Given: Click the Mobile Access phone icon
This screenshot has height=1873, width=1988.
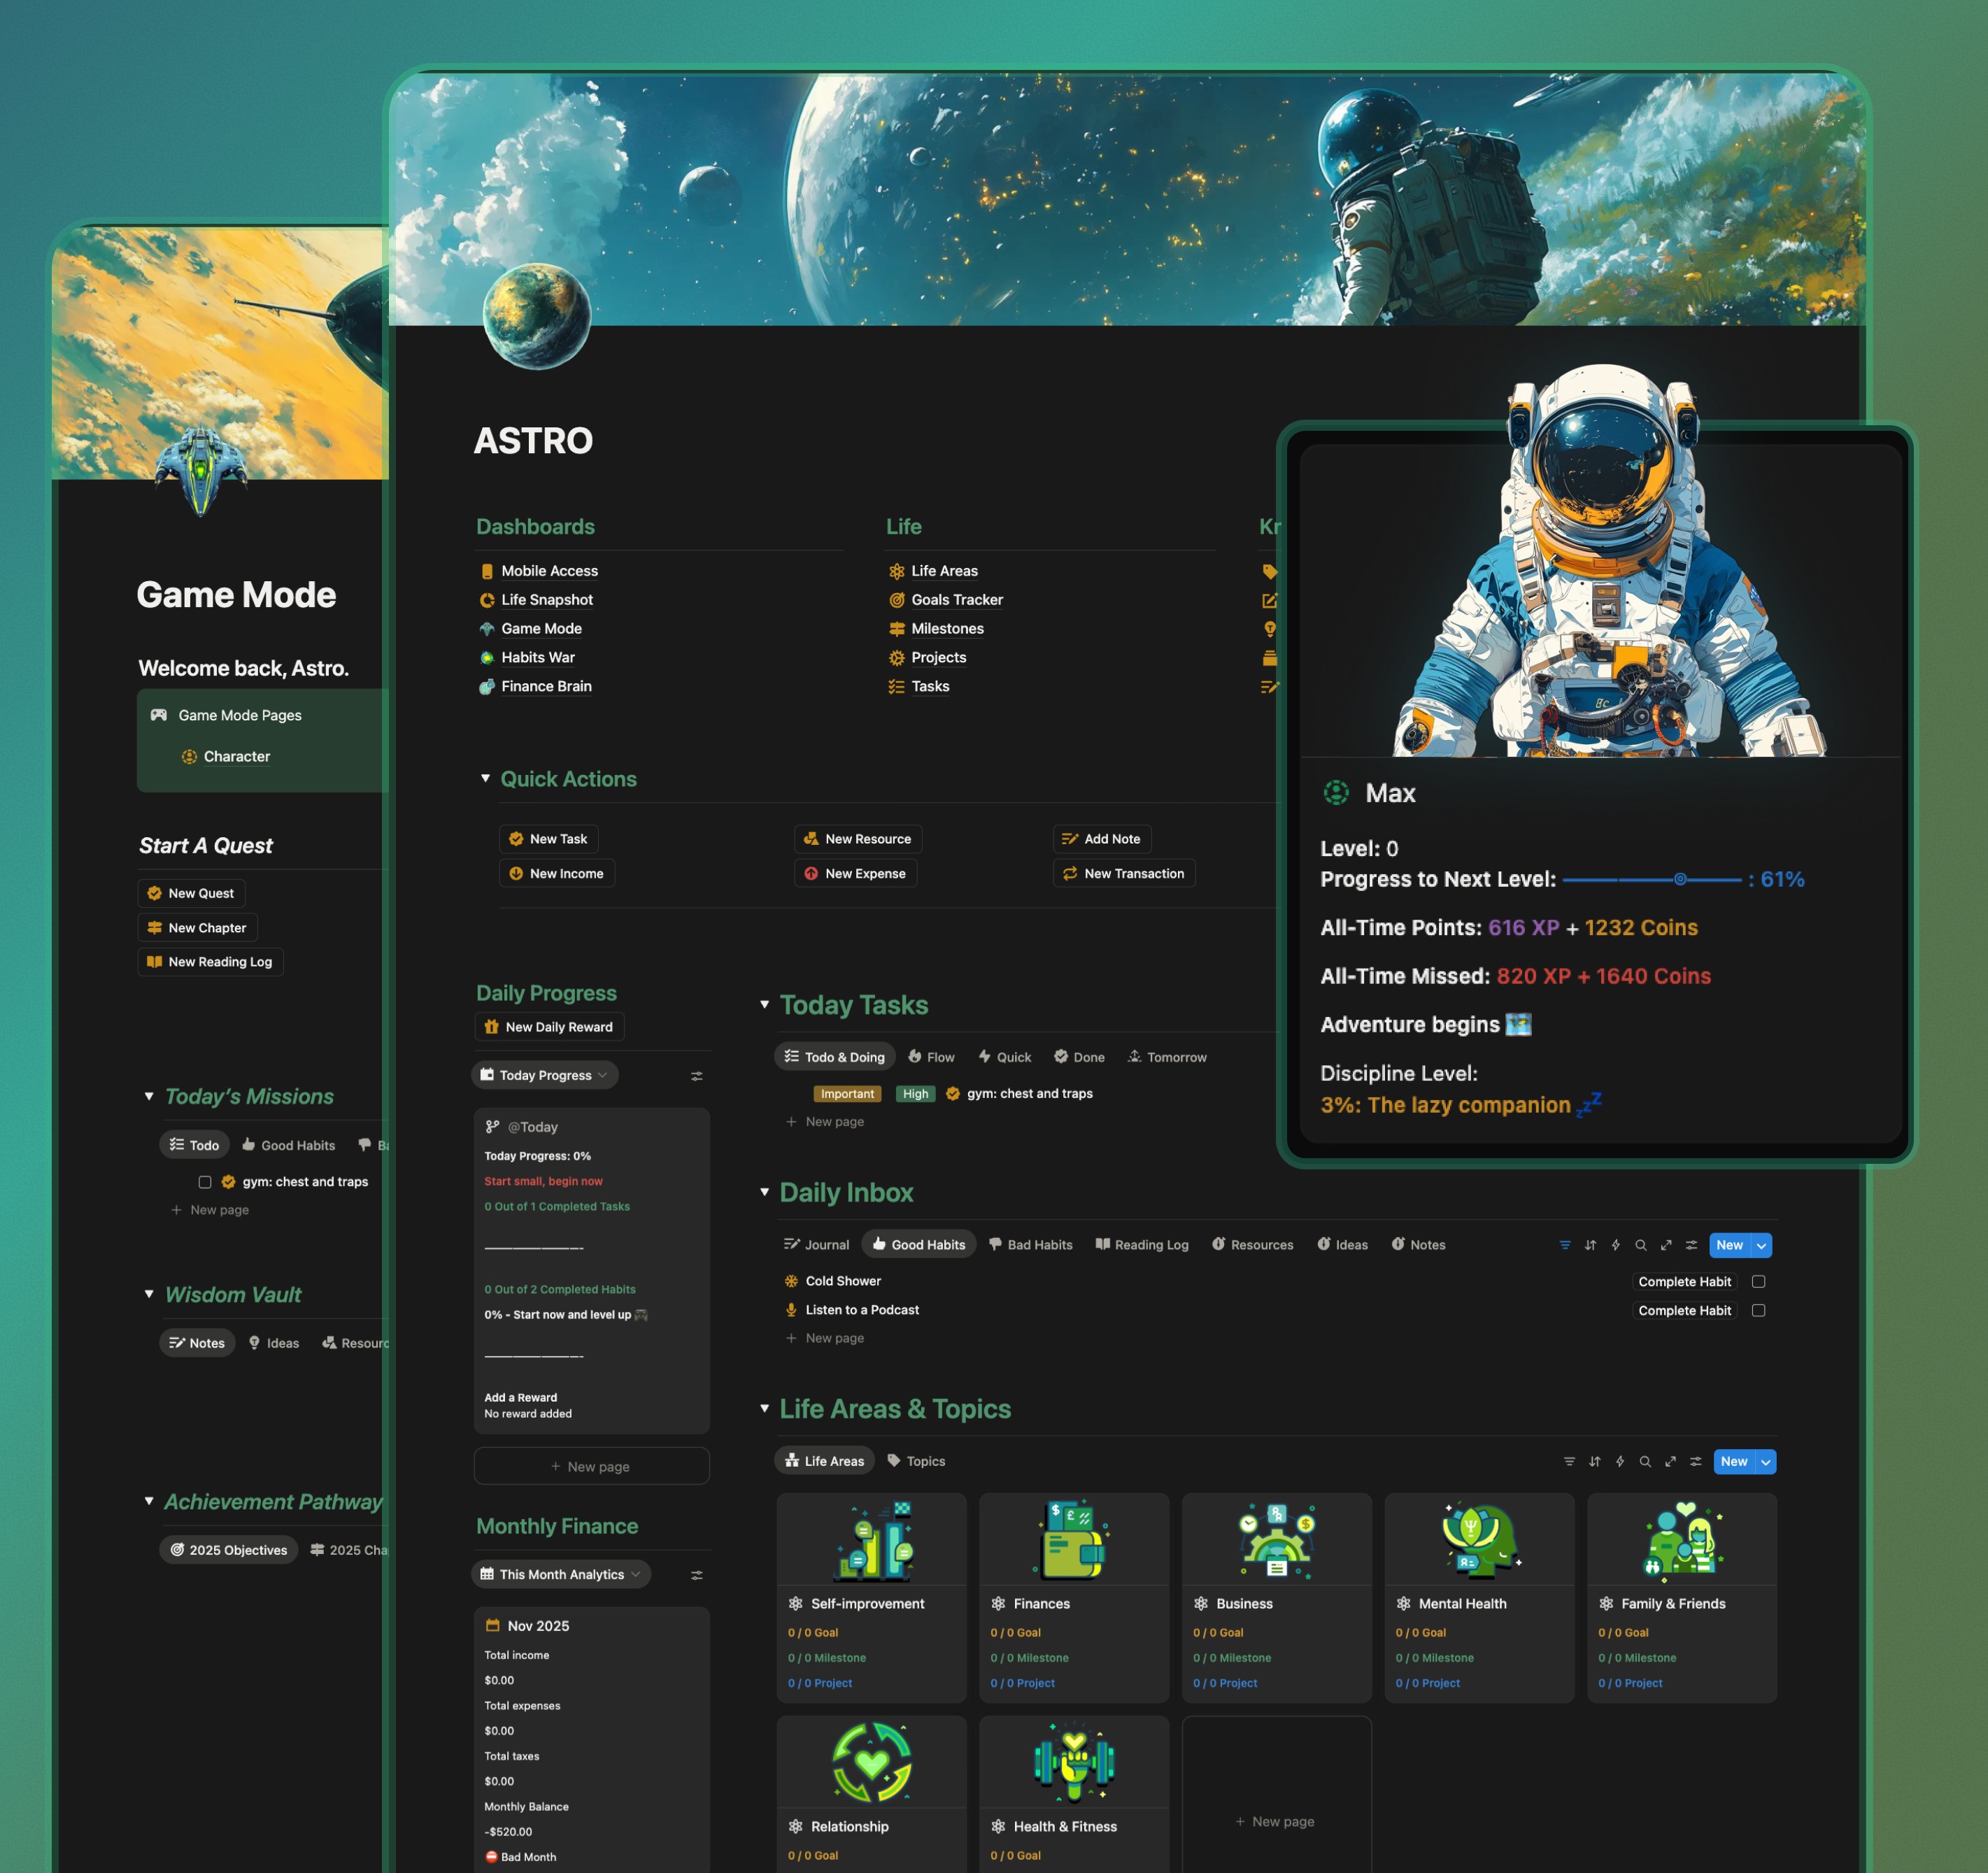Looking at the screenshot, I should tap(487, 571).
